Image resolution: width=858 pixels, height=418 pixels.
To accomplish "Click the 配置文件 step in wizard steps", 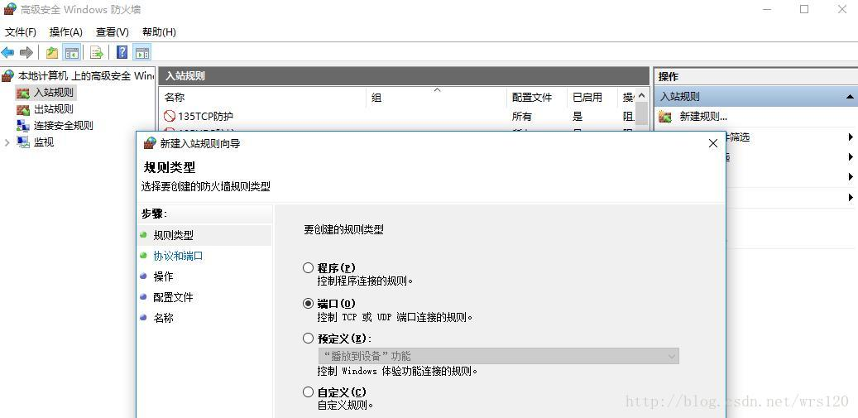I will (x=174, y=298).
